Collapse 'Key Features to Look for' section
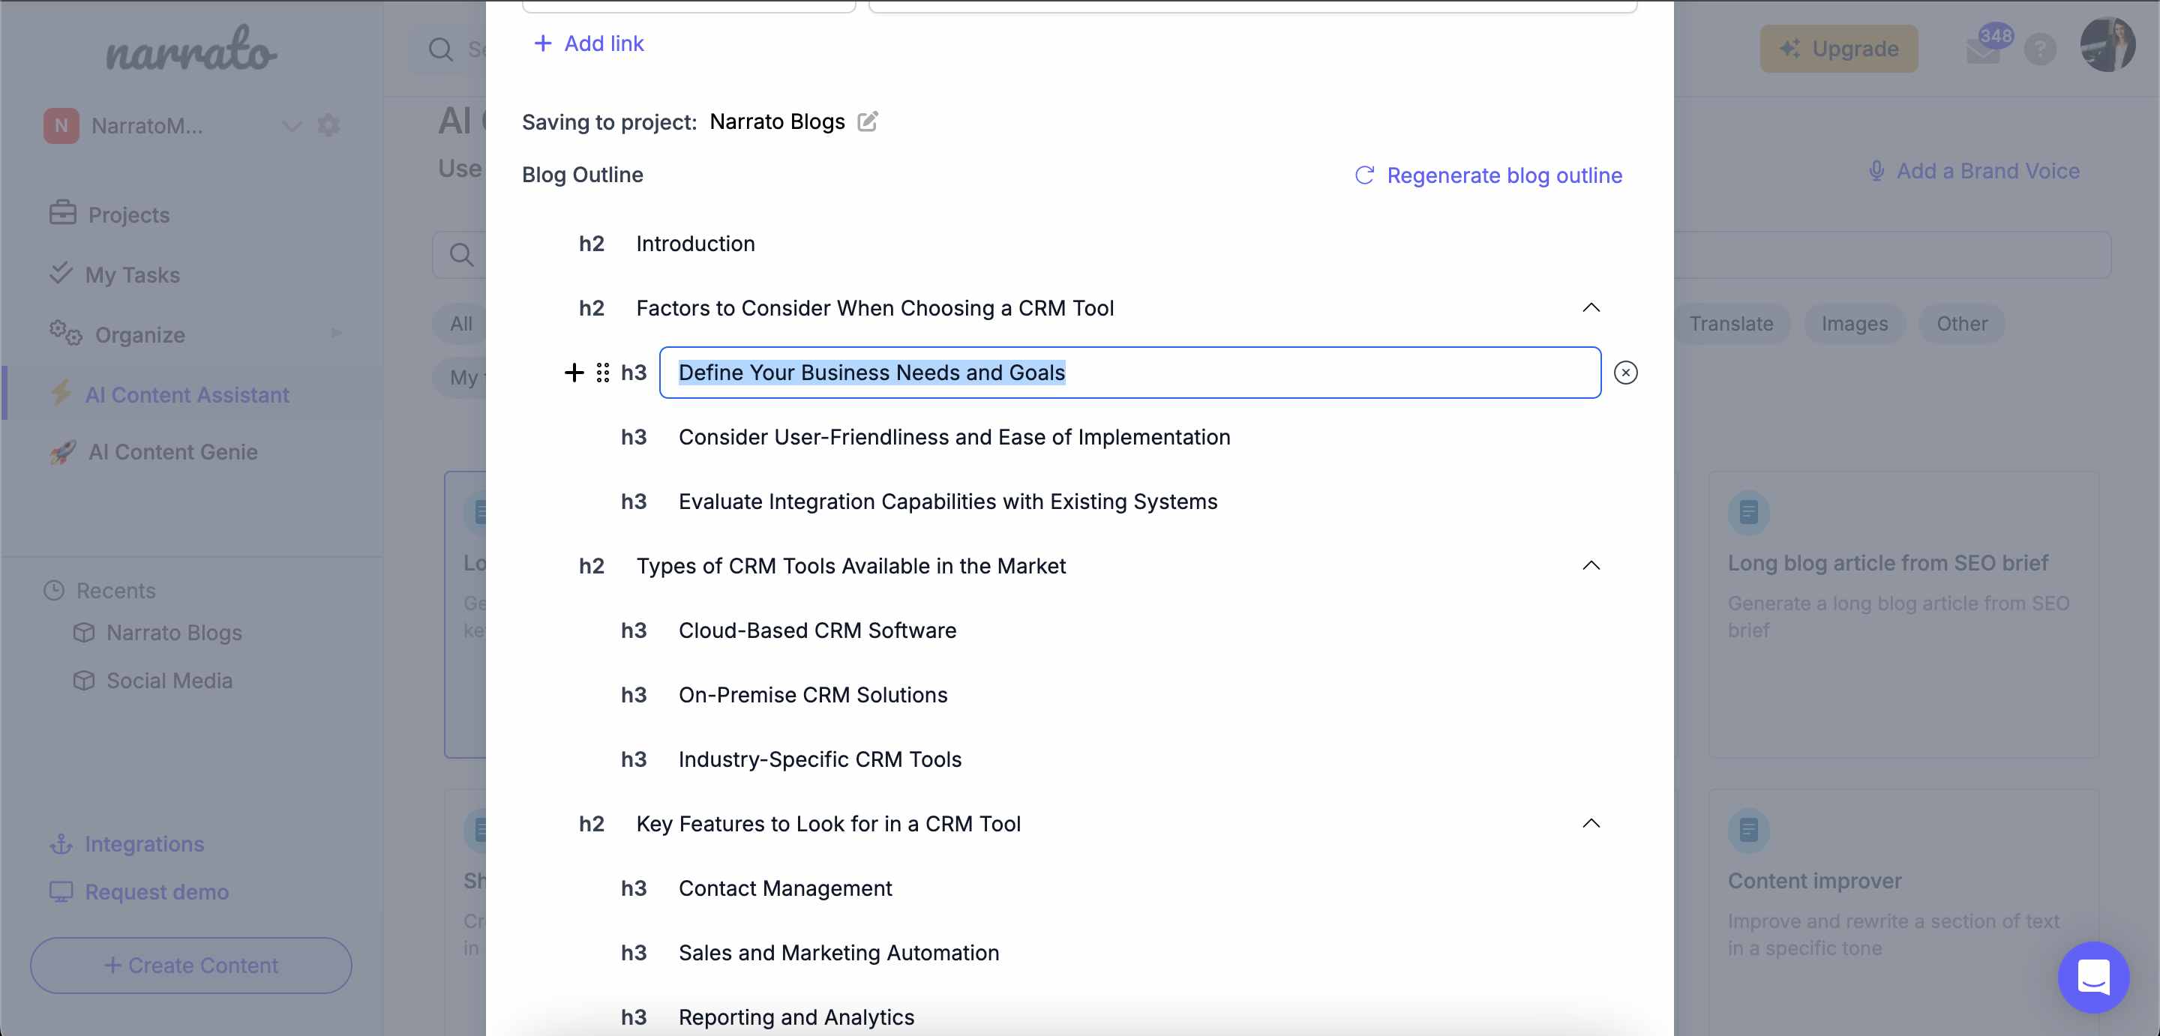The height and width of the screenshot is (1036, 2160). point(1591,824)
